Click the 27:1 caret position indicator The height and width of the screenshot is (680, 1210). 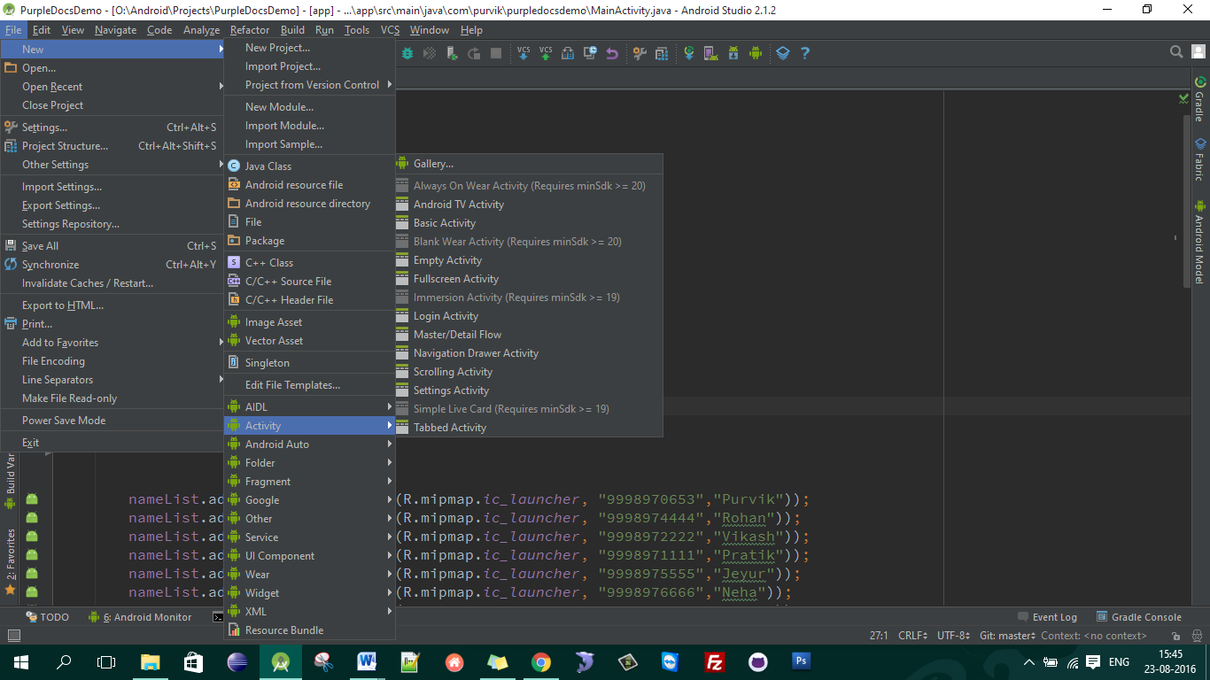click(x=879, y=636)
